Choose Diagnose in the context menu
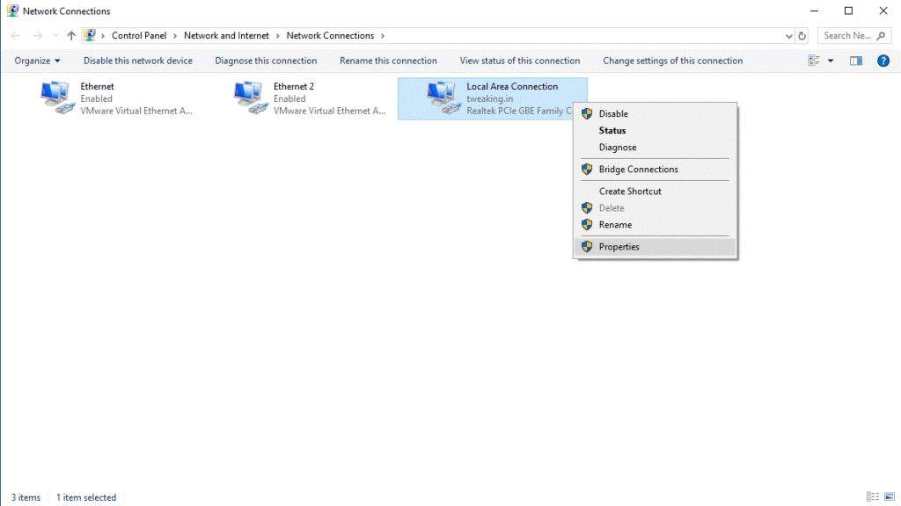Screen dimensions: 901x506 (655, 147)
